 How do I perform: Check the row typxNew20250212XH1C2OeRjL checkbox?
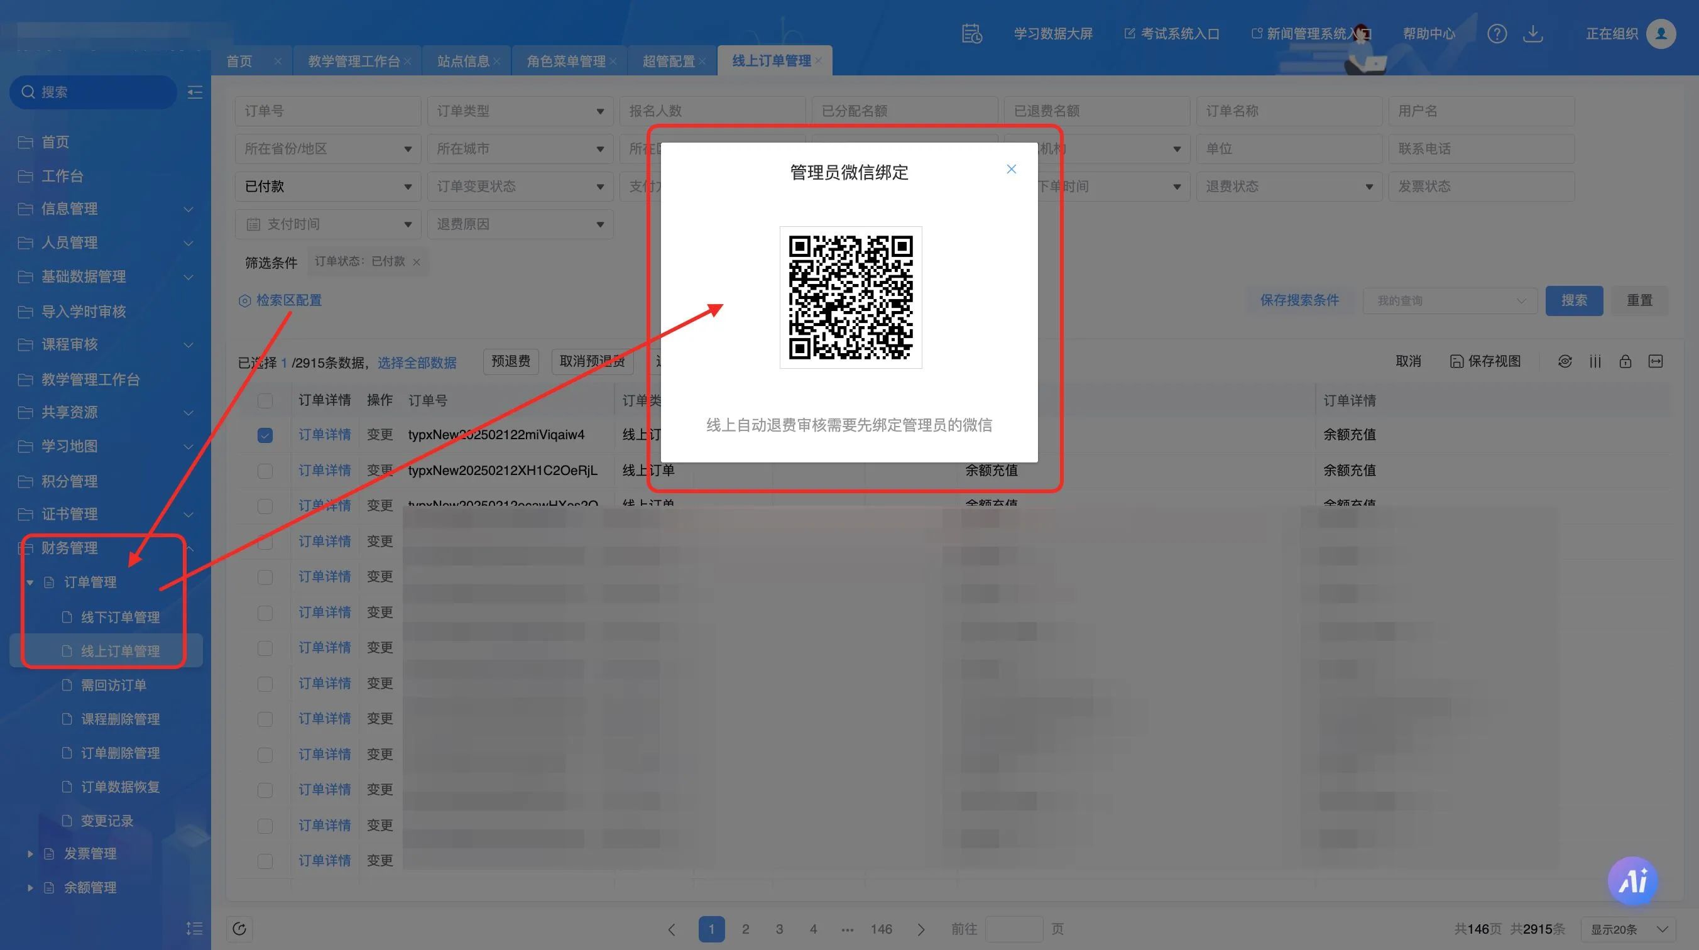pyautogui.click(x=265, y=471)
